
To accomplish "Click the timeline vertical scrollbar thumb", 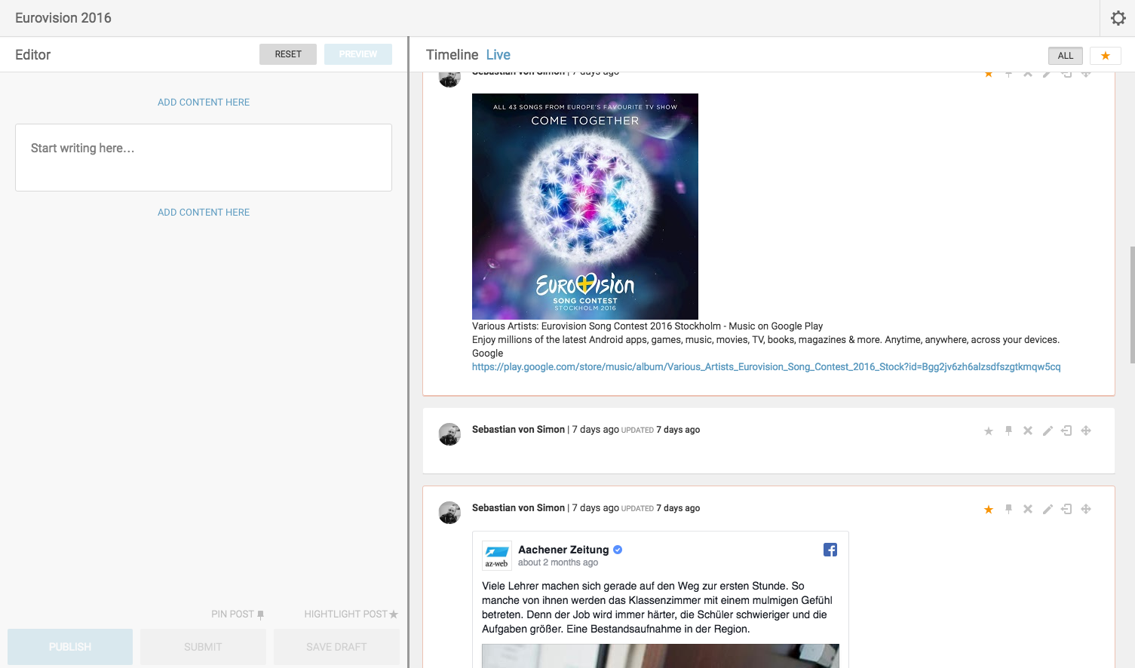I will [1132, 305].
